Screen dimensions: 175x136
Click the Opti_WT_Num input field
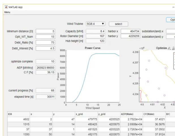45,37
